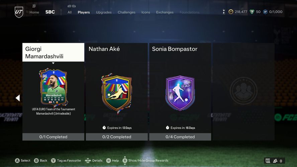Switch to the Upgrades tab
297x167 pixels.
click(104, 12)
